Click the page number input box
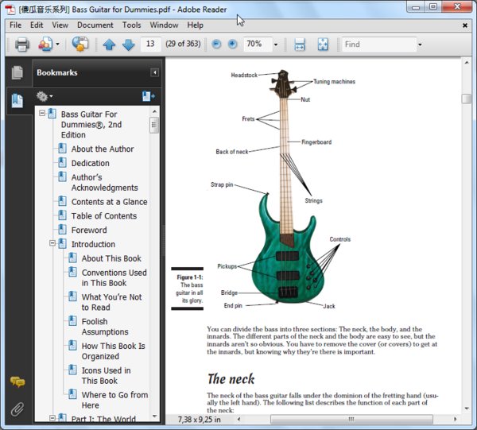This screenshot has height=430, width=477. 150,45
